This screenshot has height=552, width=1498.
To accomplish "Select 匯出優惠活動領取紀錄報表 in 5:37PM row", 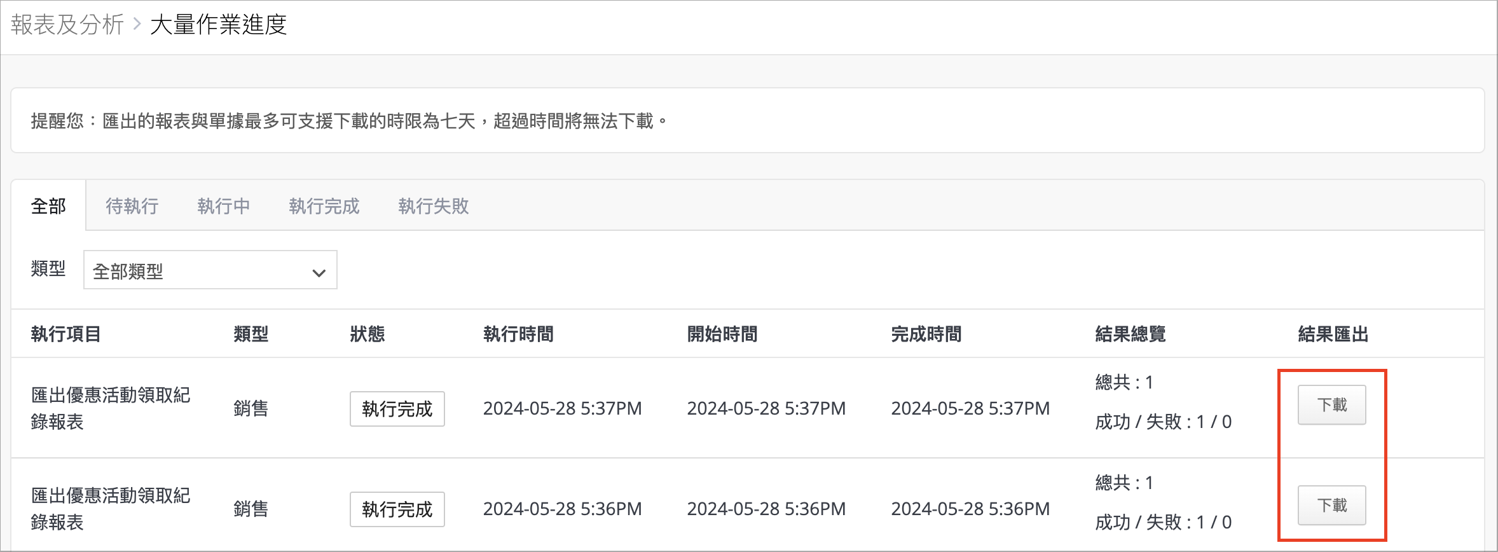I will pyautogui.click(x=111, y=408).
